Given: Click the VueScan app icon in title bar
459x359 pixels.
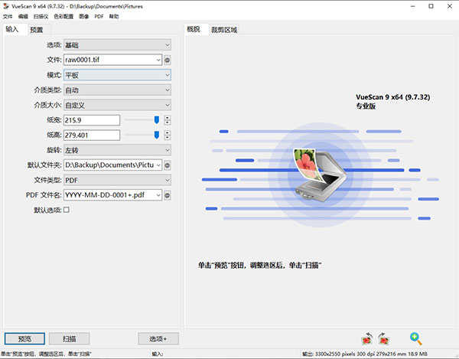Looking at the screenshot, I should pos(6,6).
